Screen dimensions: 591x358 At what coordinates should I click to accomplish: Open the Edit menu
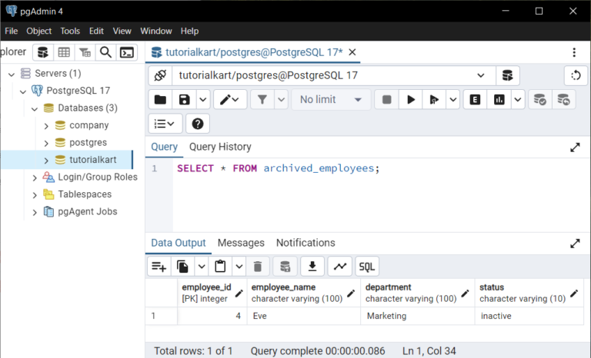[96, 31]
